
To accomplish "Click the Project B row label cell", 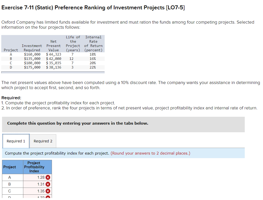I will click(x=12, y=184).
